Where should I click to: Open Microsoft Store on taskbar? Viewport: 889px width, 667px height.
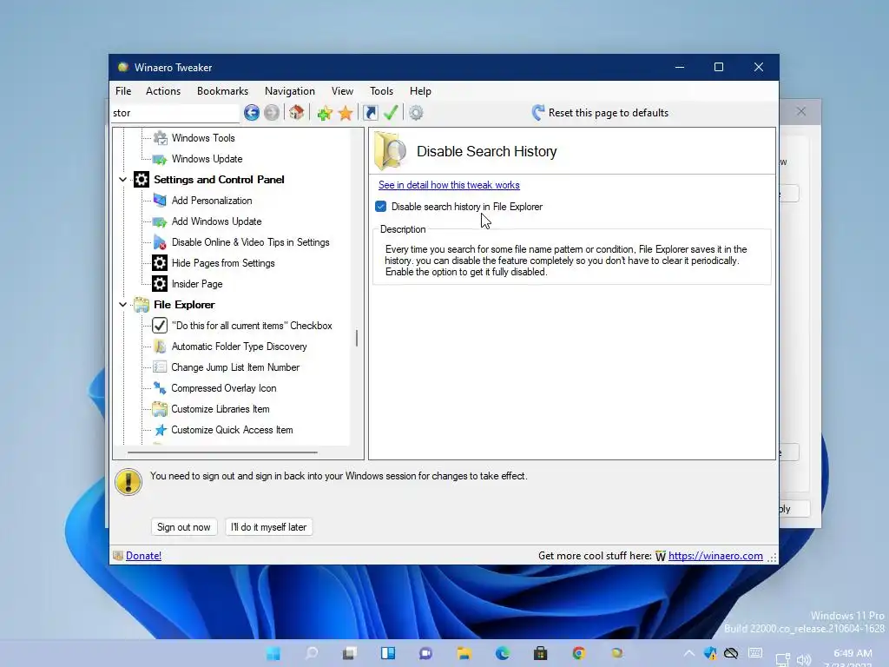click(x=540, y=653)
